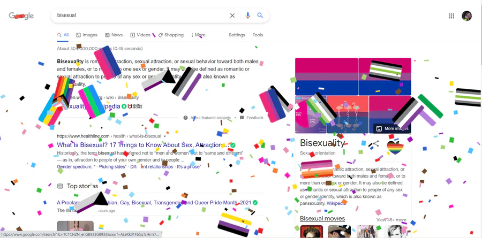This screenshot has width=482, height=238.
Task: Click the blue magnifier search icon
Action: tap(260, 16)
